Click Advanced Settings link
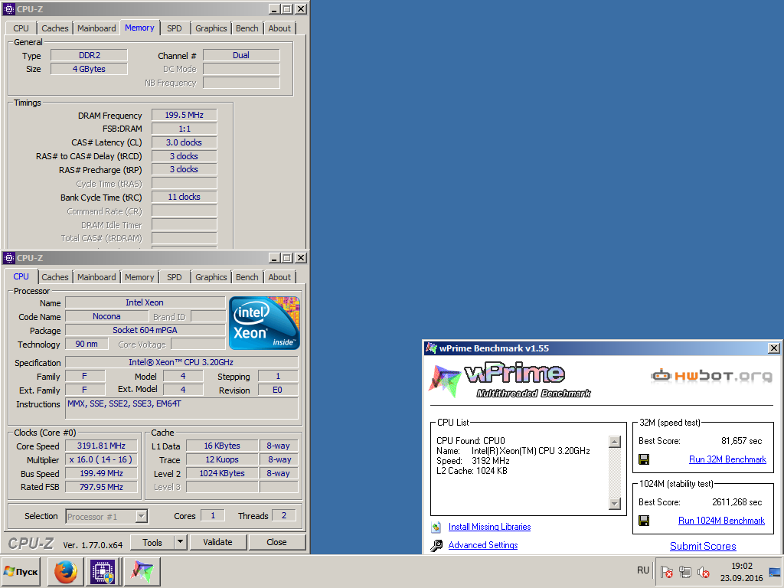 483,545
